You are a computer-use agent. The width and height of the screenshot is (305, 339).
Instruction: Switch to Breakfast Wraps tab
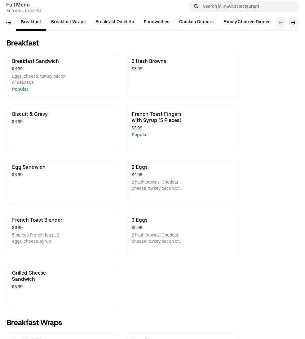point(68,22)
